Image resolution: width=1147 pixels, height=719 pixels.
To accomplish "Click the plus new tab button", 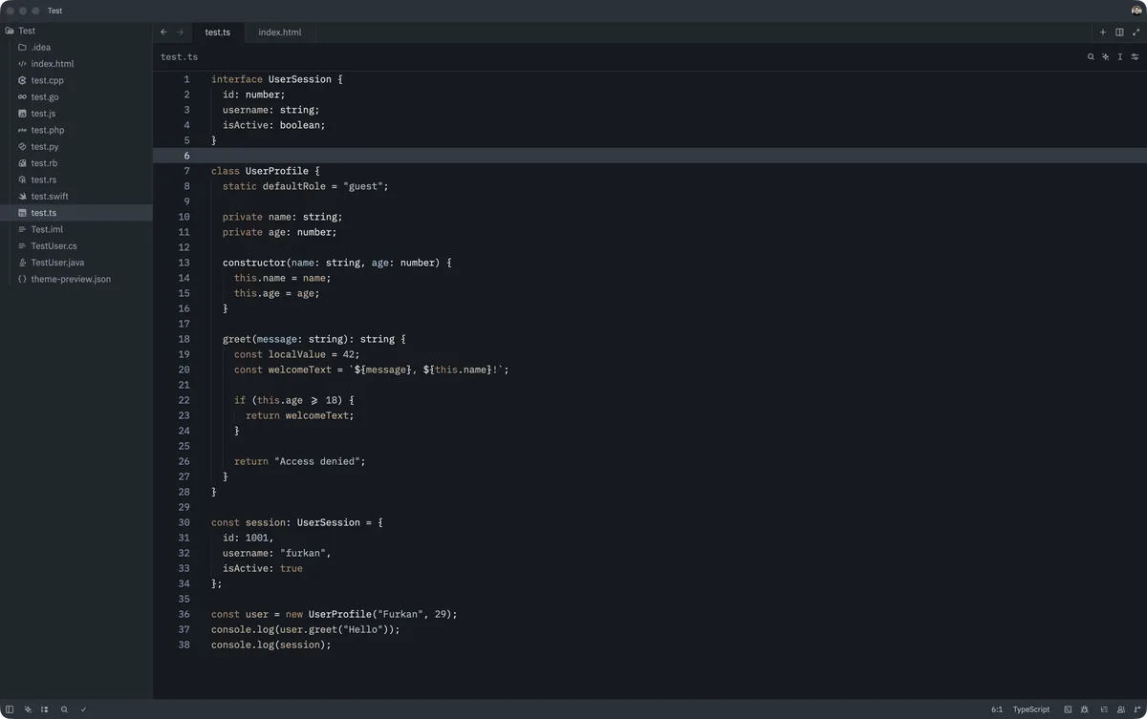I will [x=1103, y=32].
